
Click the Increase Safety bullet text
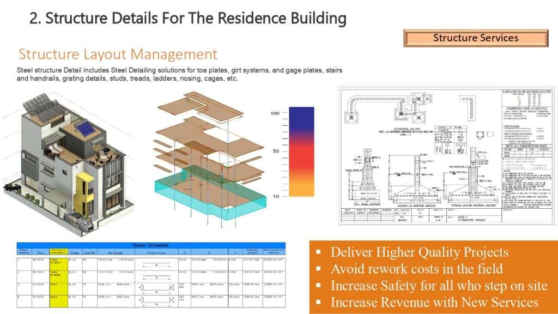click(x=439, y=286)
